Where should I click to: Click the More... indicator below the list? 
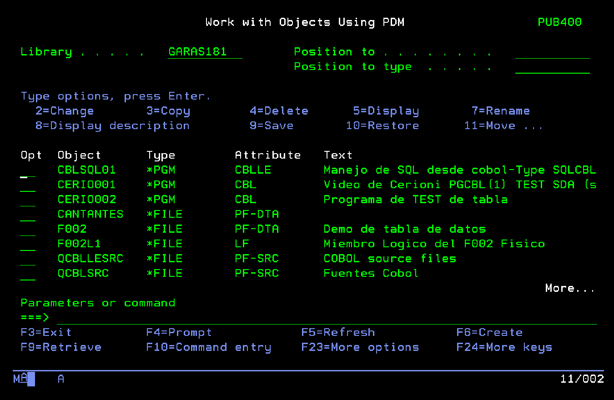click(570, 288)
